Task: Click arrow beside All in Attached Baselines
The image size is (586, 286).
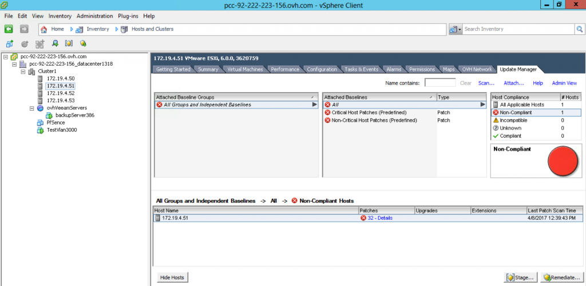Action: pos(483,105)
